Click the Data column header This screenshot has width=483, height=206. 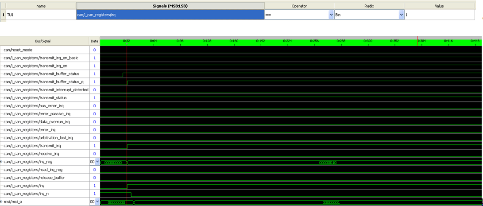(x=95, y=41)
